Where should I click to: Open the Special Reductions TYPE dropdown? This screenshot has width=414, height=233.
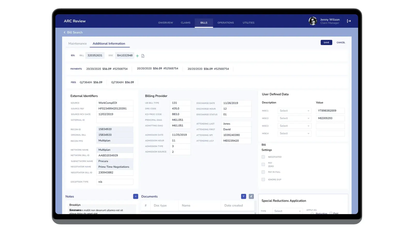pos(287,211)
